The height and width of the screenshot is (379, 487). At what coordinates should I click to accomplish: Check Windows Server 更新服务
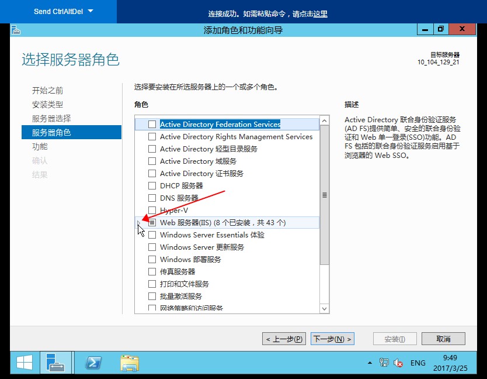(152, 247)
